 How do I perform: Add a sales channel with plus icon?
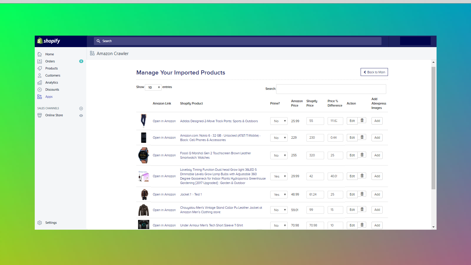(81, 108)
